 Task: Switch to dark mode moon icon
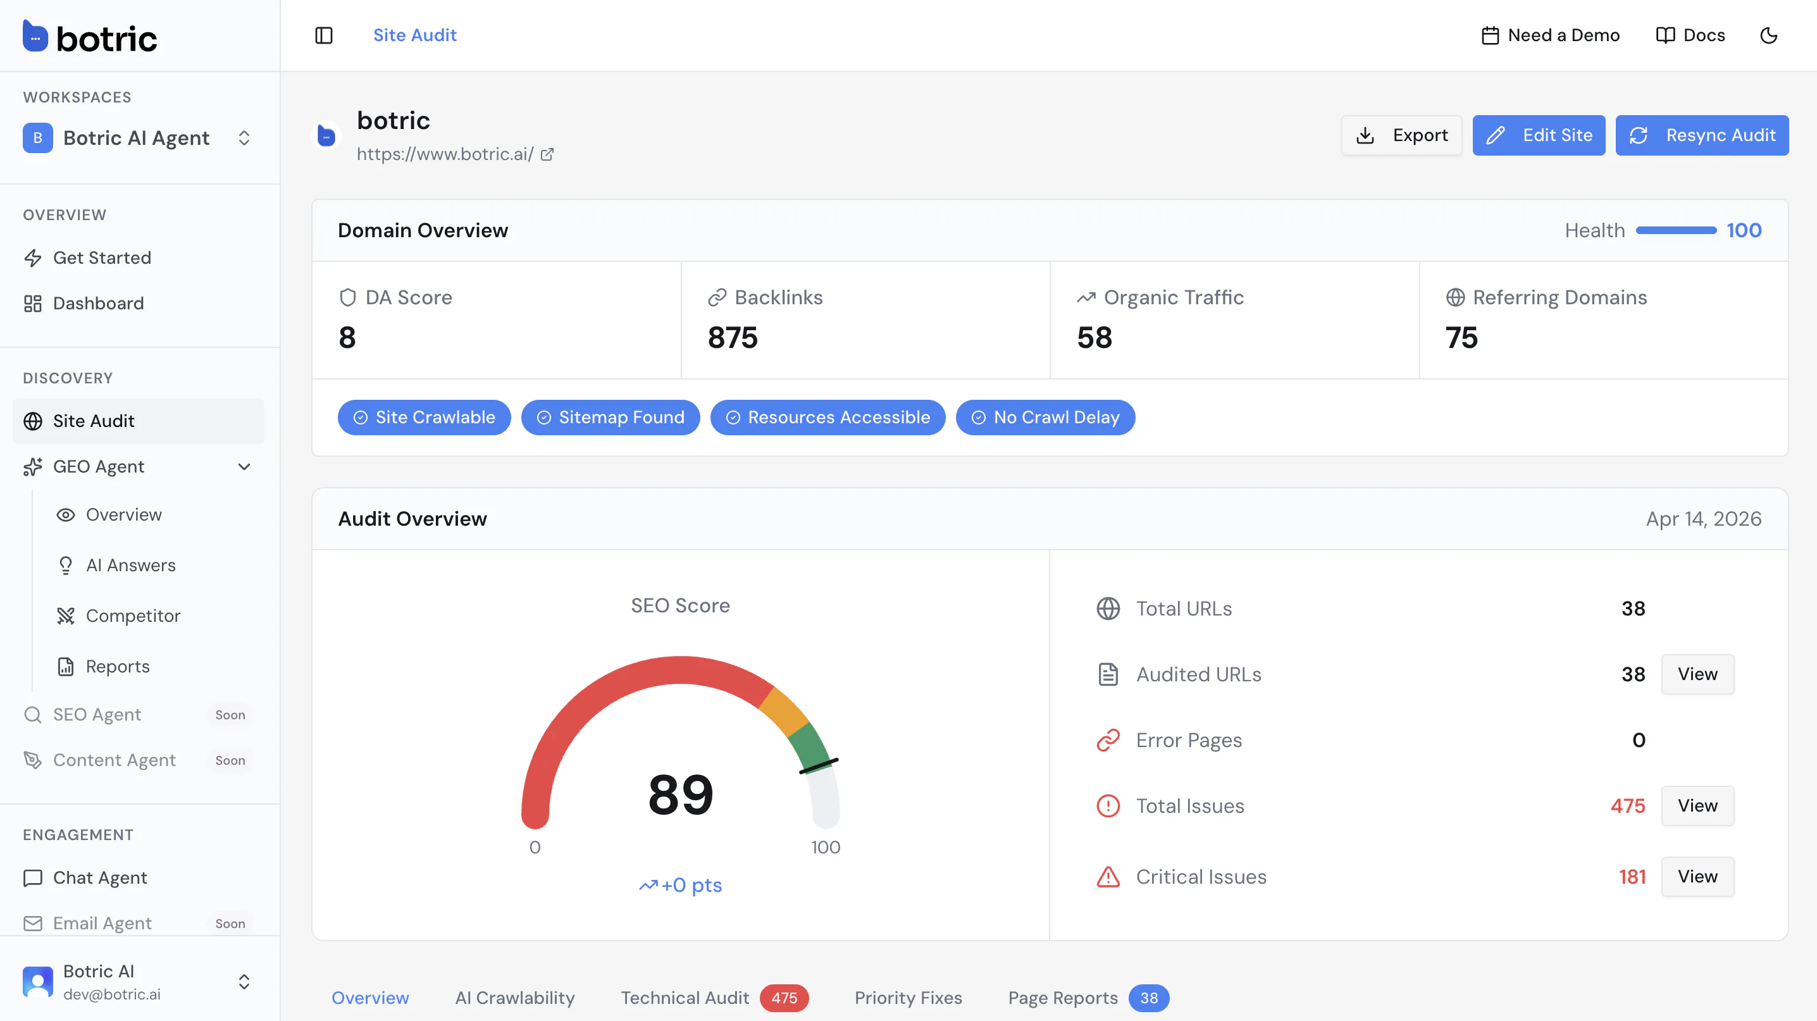click(1768, 35)
